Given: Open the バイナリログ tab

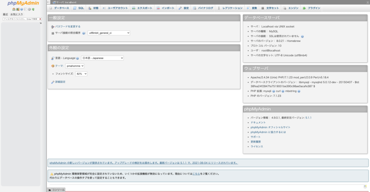Looking at the screenshot, I should tap(203, 8).
